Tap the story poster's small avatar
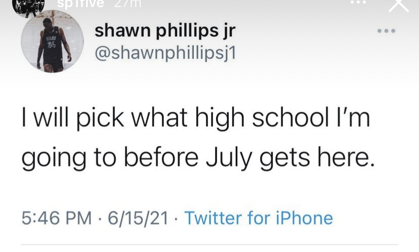The height and width of the screenshot is (252, 419). [28, 5]
